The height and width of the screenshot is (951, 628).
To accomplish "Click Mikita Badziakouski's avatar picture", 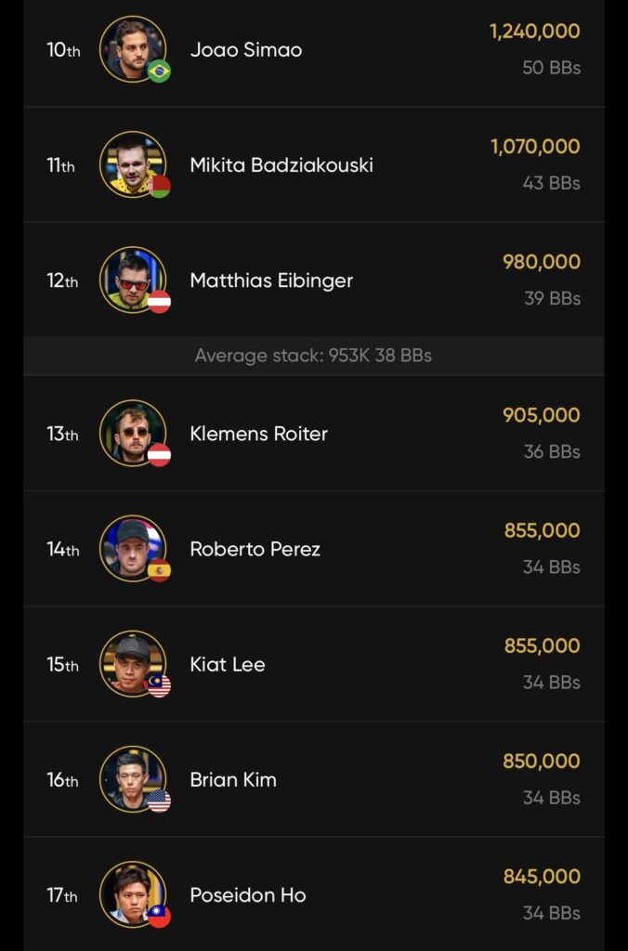I will [133, 164].
